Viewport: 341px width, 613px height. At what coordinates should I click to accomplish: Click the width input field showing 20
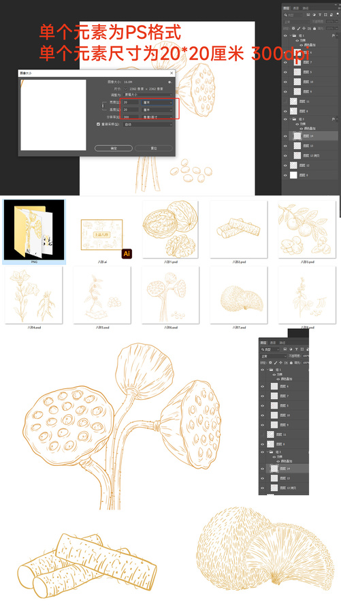pyautogui.click(x=131, y=102)
